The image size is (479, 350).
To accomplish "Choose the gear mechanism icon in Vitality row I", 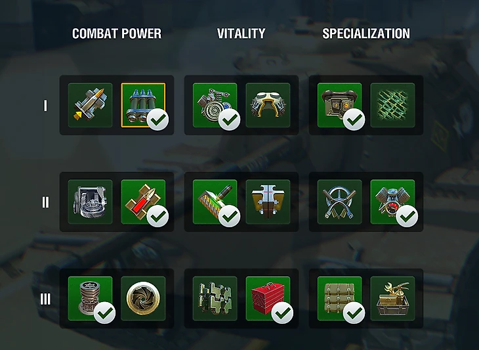I will [x=215, y=105].
